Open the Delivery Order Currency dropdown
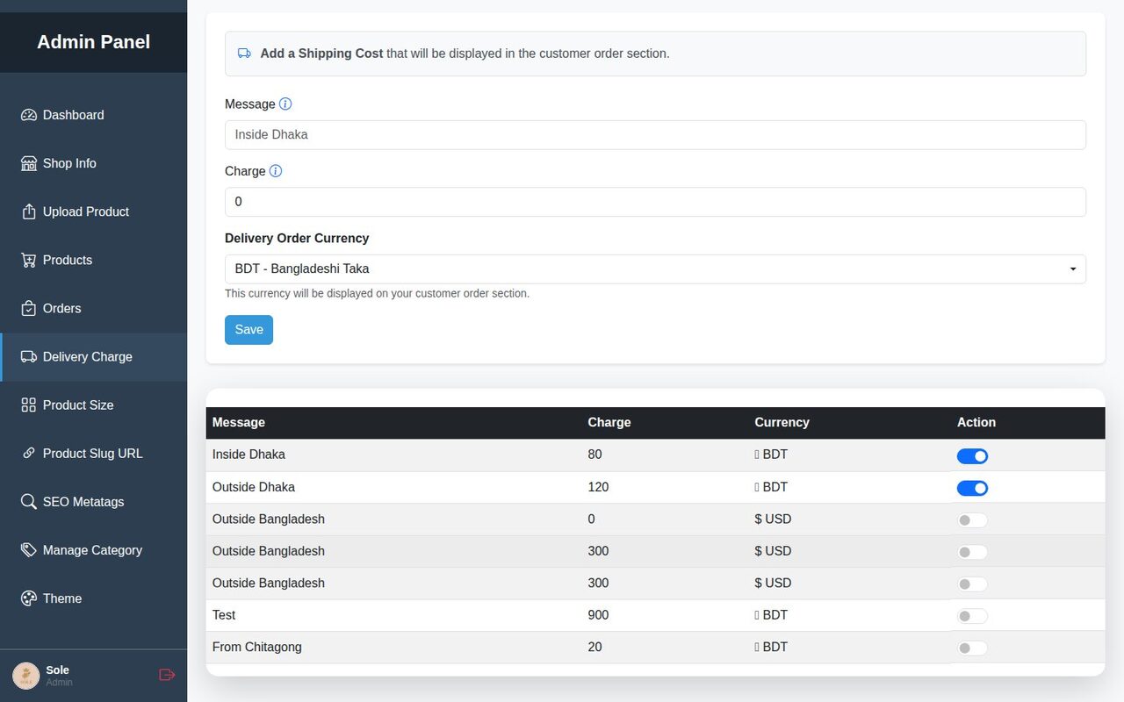Screen dimensions: 1124x702 pos(655,269)
